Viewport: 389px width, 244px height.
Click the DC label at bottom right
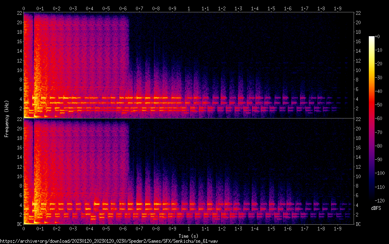pyautogui.click(x=359, y=224)
